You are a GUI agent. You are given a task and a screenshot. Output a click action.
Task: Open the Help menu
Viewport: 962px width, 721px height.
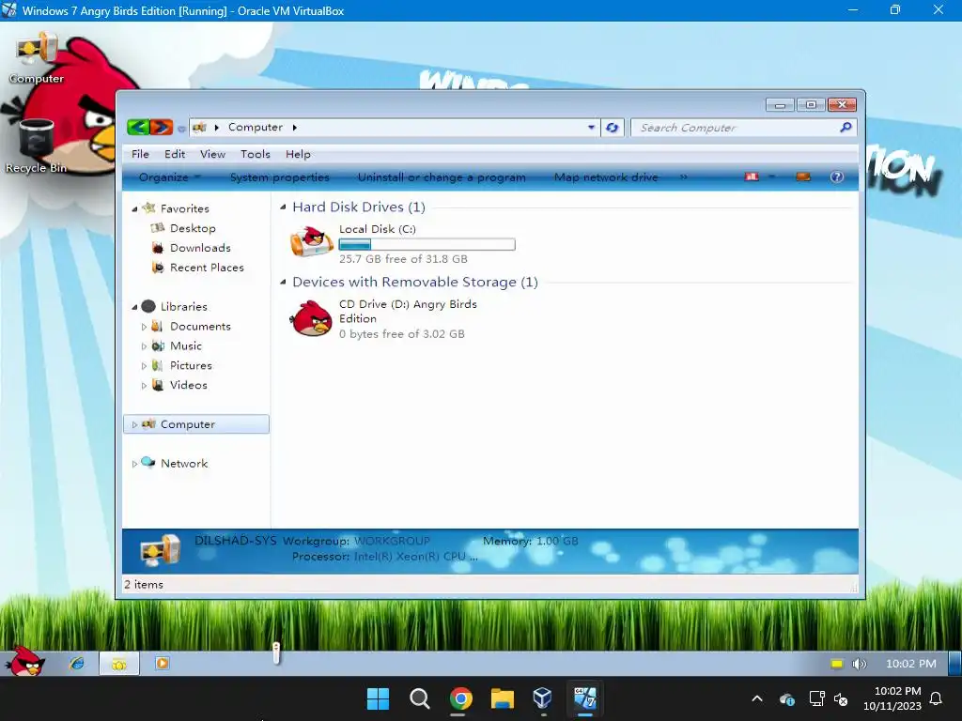point(298,154)
